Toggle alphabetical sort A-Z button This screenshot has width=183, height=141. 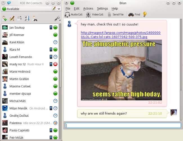[27, 19]
